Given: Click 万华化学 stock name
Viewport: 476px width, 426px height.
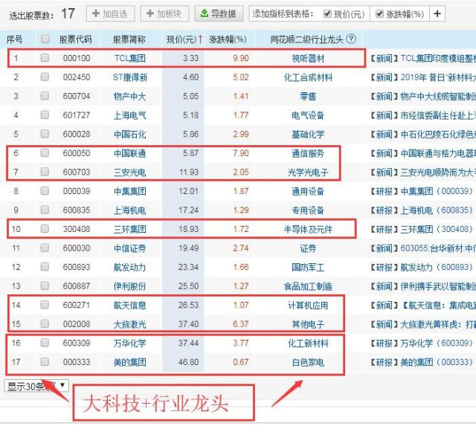Looking at the screenshot, I should coord(129,343).
